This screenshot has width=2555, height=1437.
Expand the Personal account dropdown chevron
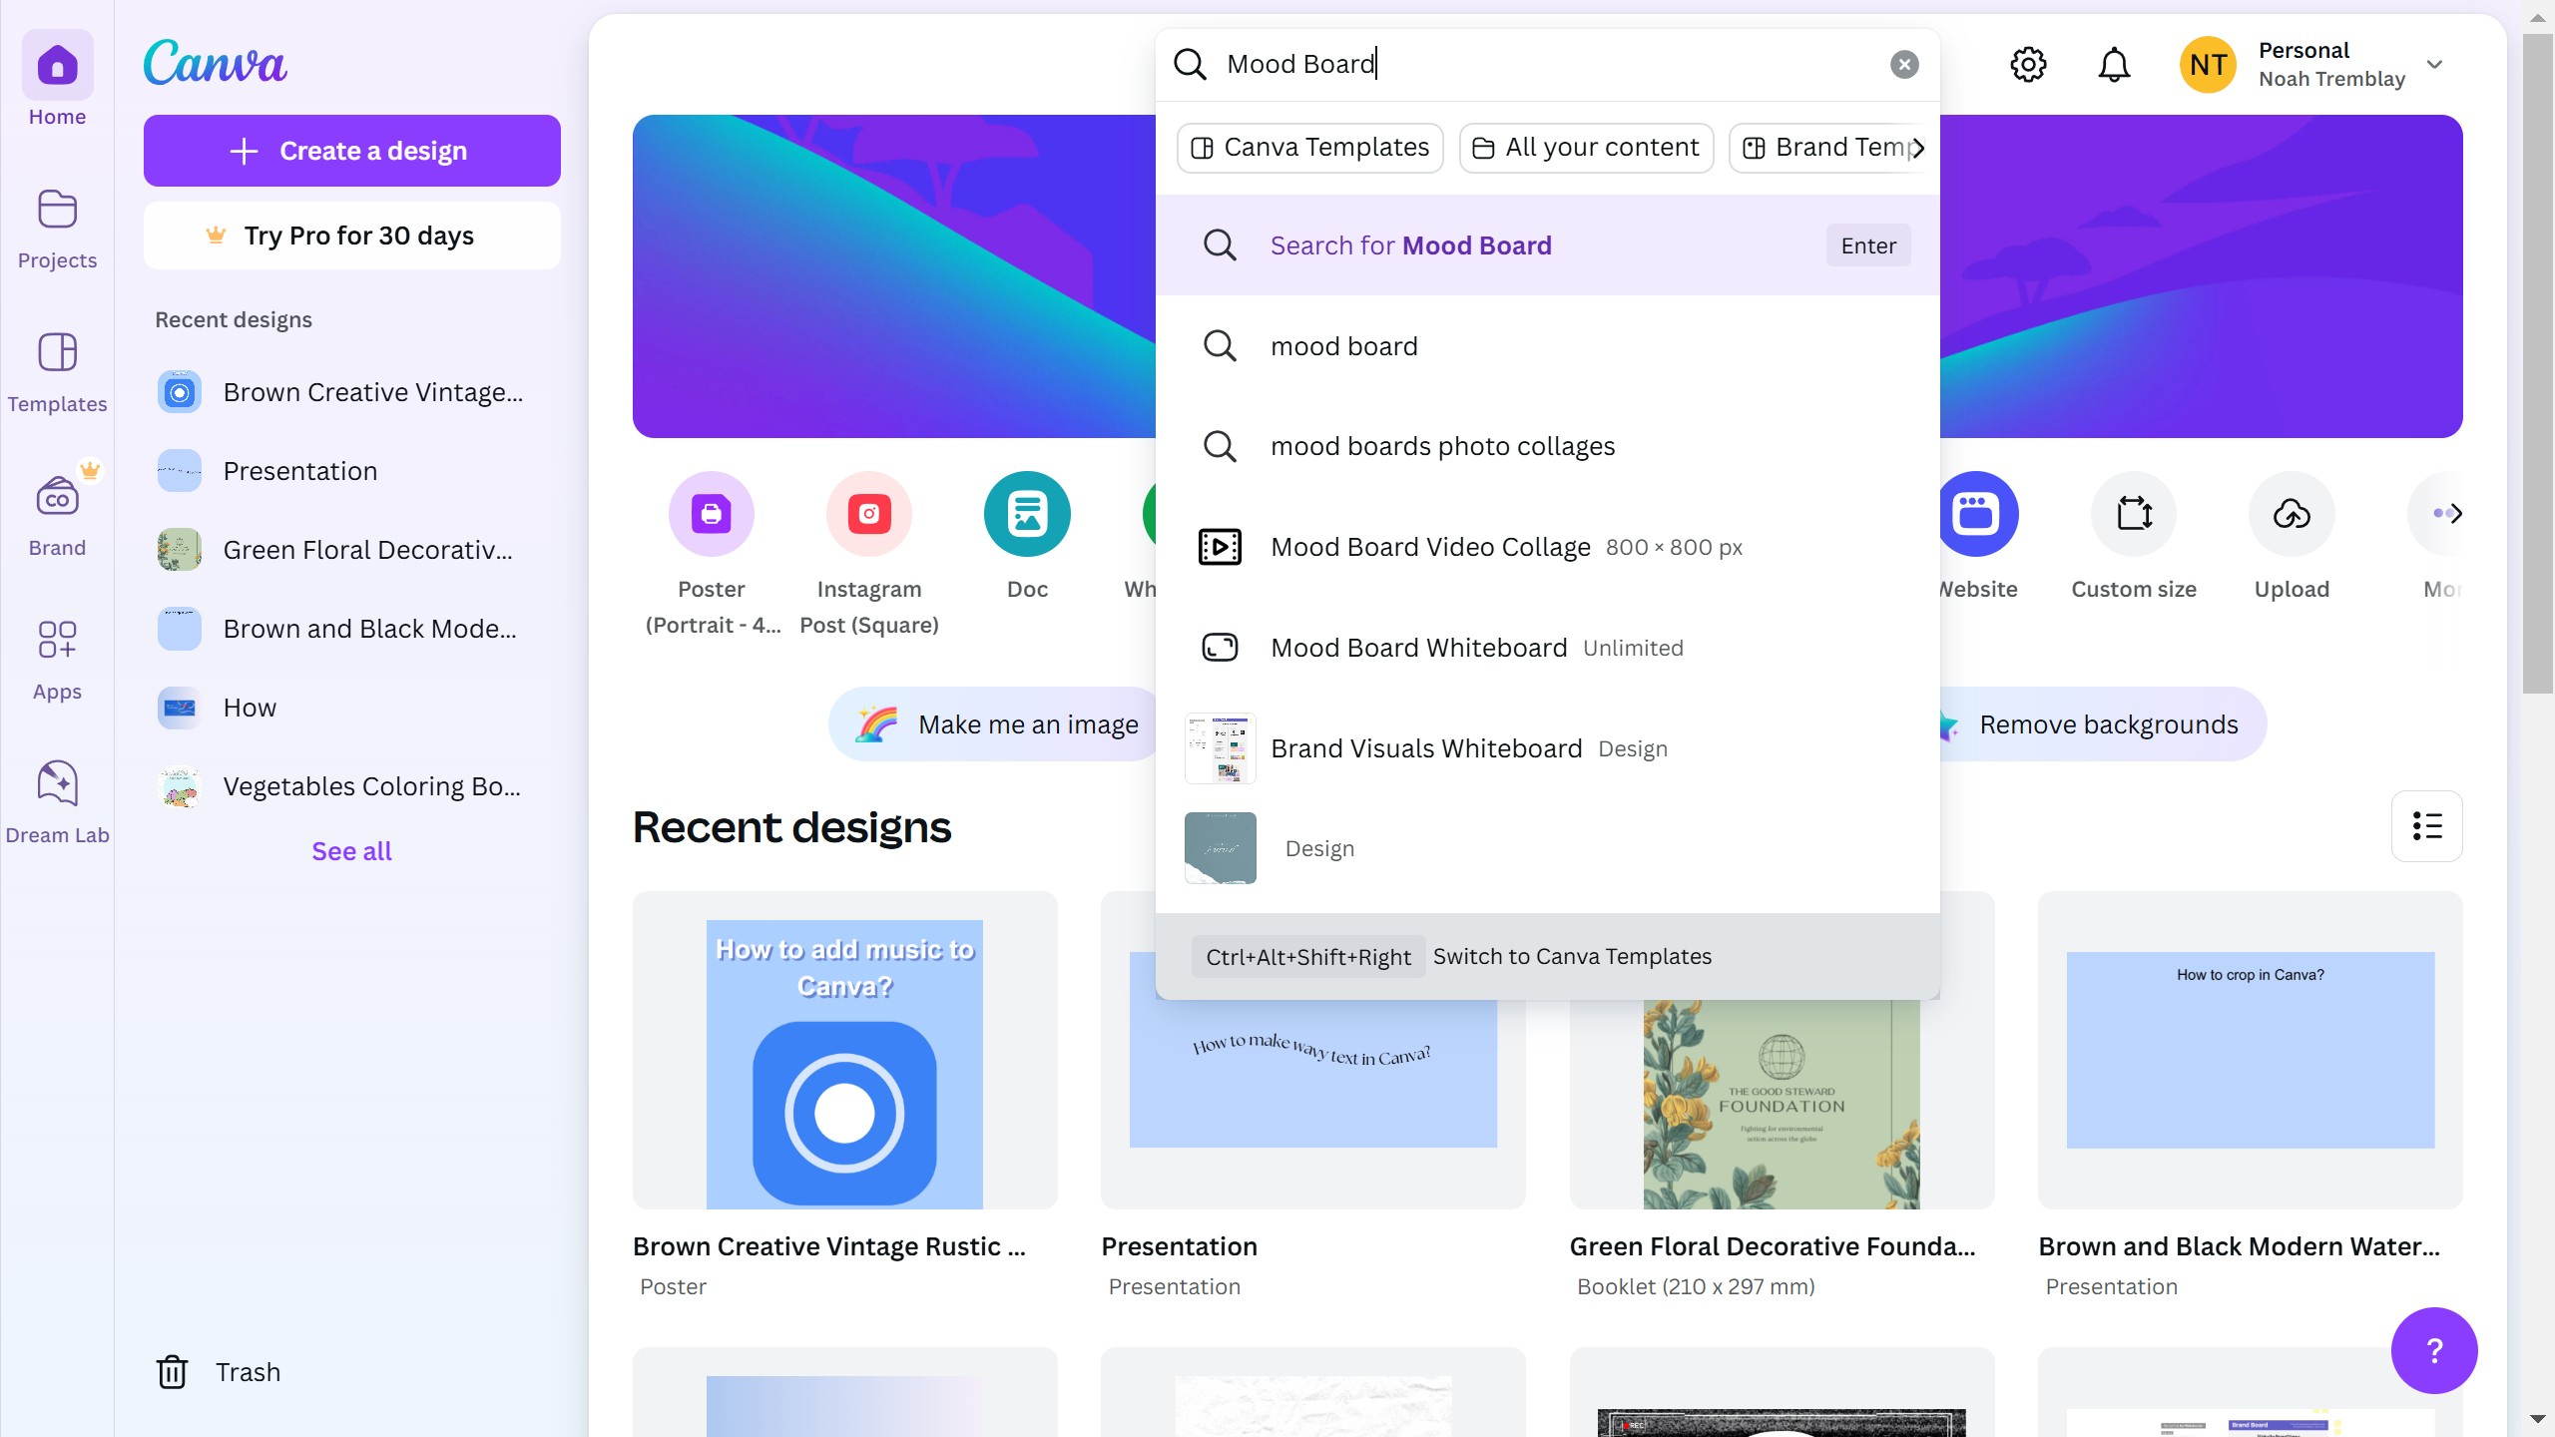pos(2434,65)
